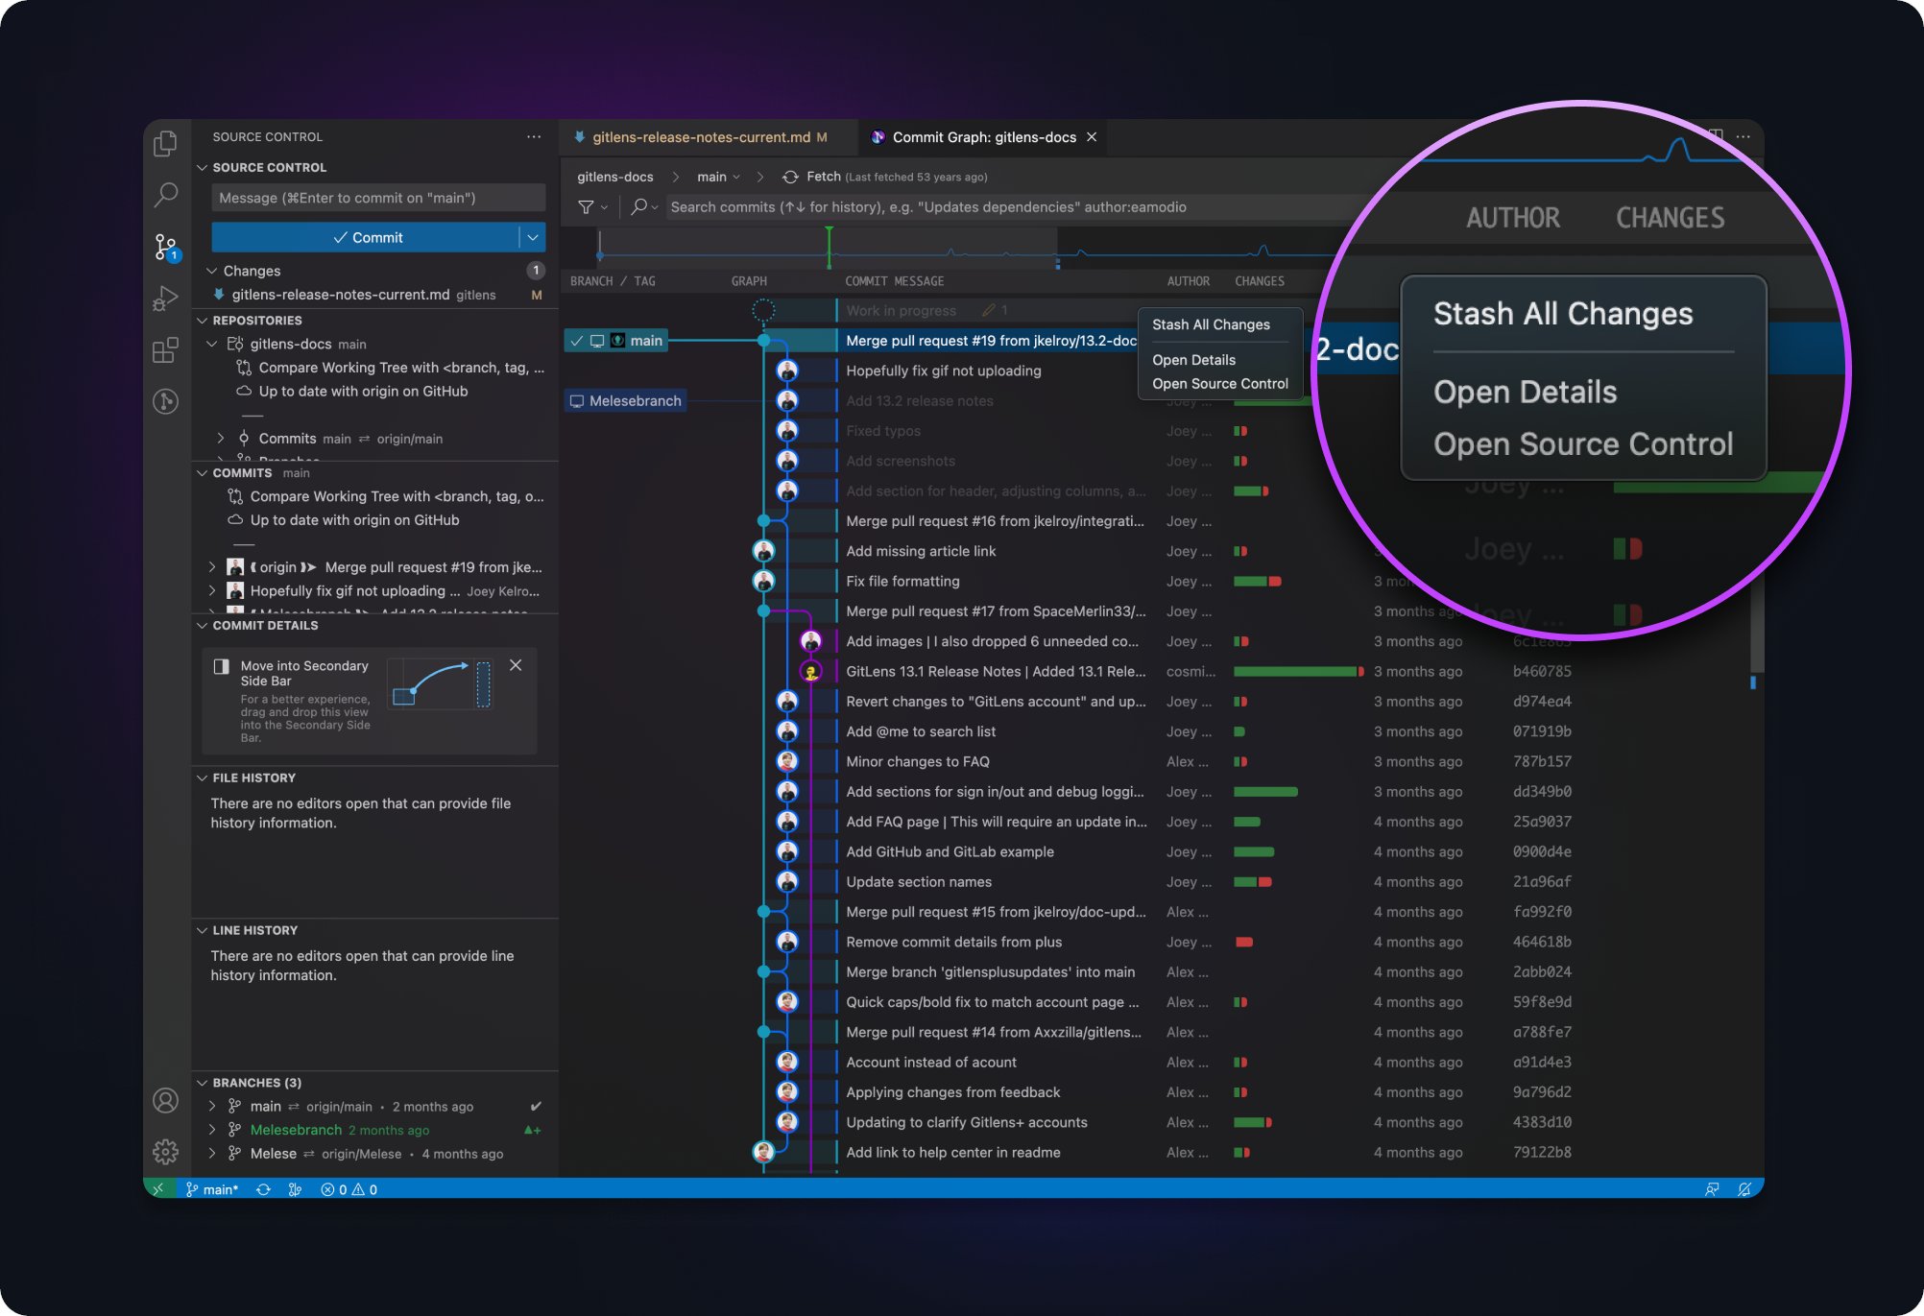This screenshot has height=1316, width=1924.
Task: Click the COMMIT MESSAGE column header
Action: pyautogui.click(x=894, y=281)
